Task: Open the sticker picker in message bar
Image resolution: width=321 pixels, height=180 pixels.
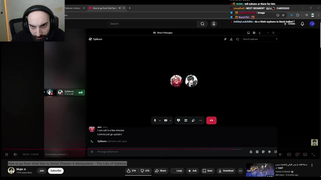Action: coord(263,152)
